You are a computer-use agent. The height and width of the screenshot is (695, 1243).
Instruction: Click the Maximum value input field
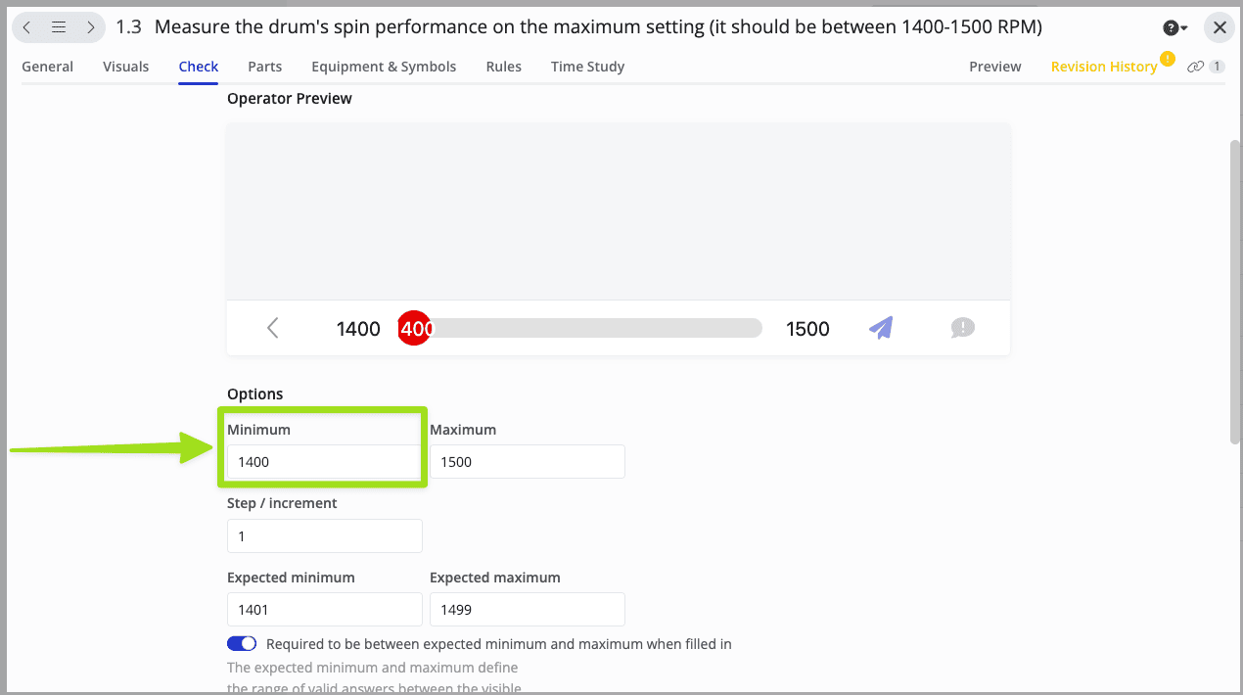(527, 462)
